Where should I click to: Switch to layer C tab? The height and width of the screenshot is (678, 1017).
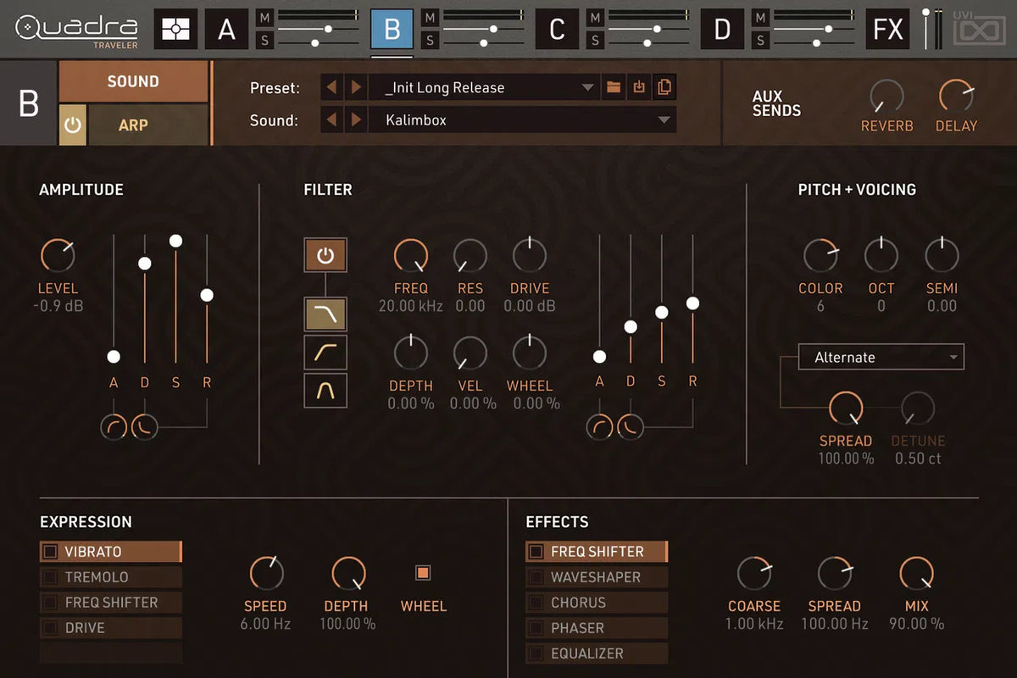(557, 29)
